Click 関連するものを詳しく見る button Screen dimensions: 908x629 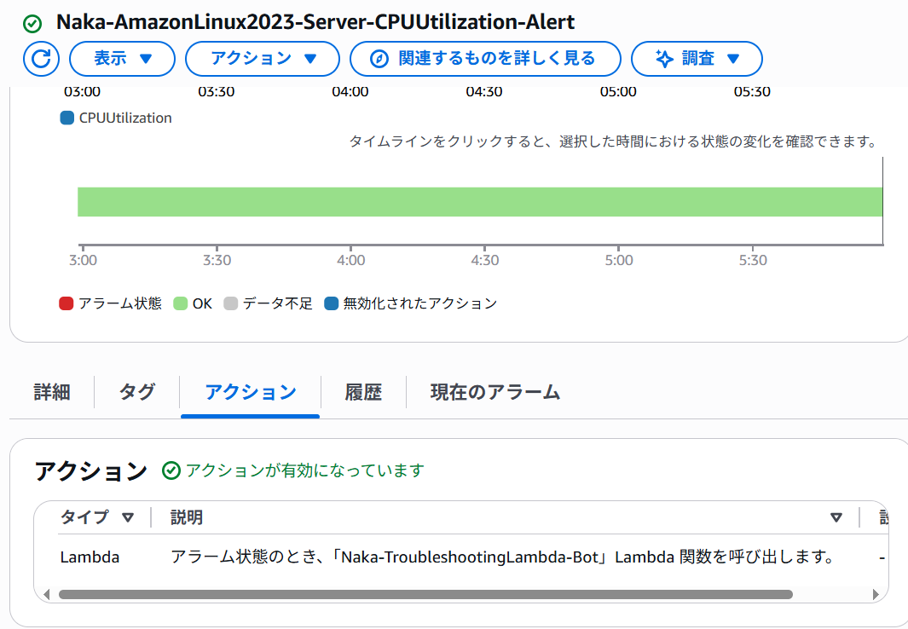click(x=485, y=59)
